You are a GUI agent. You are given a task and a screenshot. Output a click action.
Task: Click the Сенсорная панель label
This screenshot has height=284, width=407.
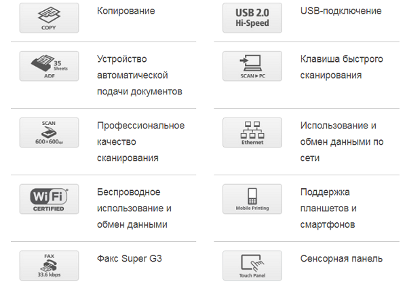pyautogui.click(x=341, y=259)
